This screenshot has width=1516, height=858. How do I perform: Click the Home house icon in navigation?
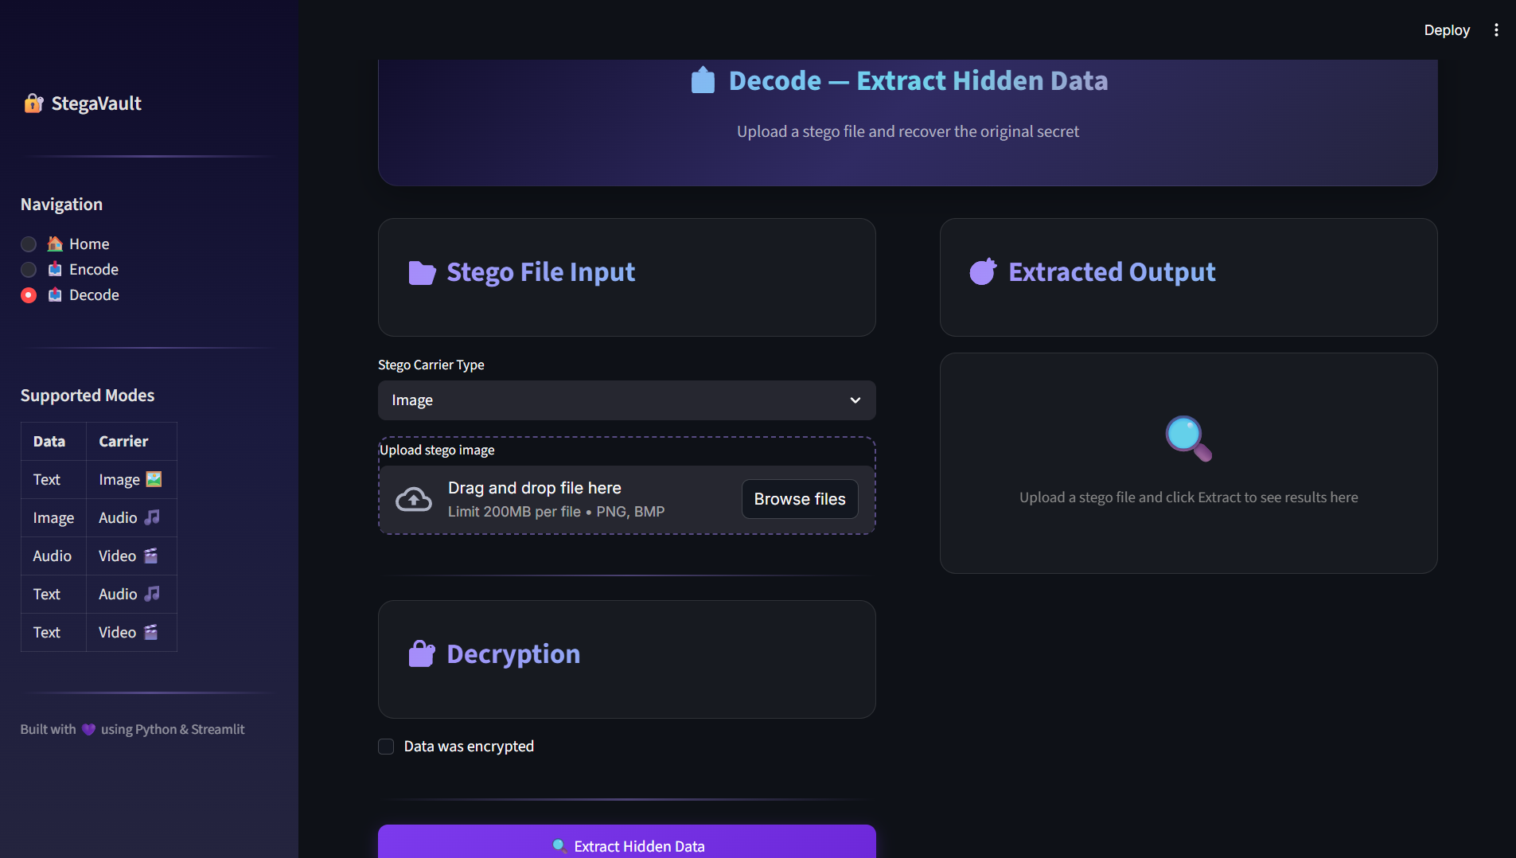coord(55,244)
